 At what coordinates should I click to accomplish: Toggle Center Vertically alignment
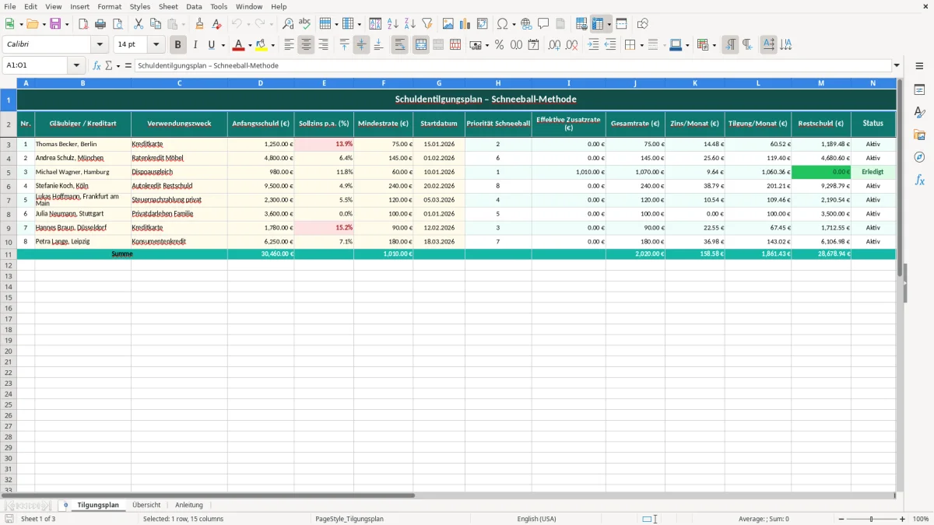361,45
